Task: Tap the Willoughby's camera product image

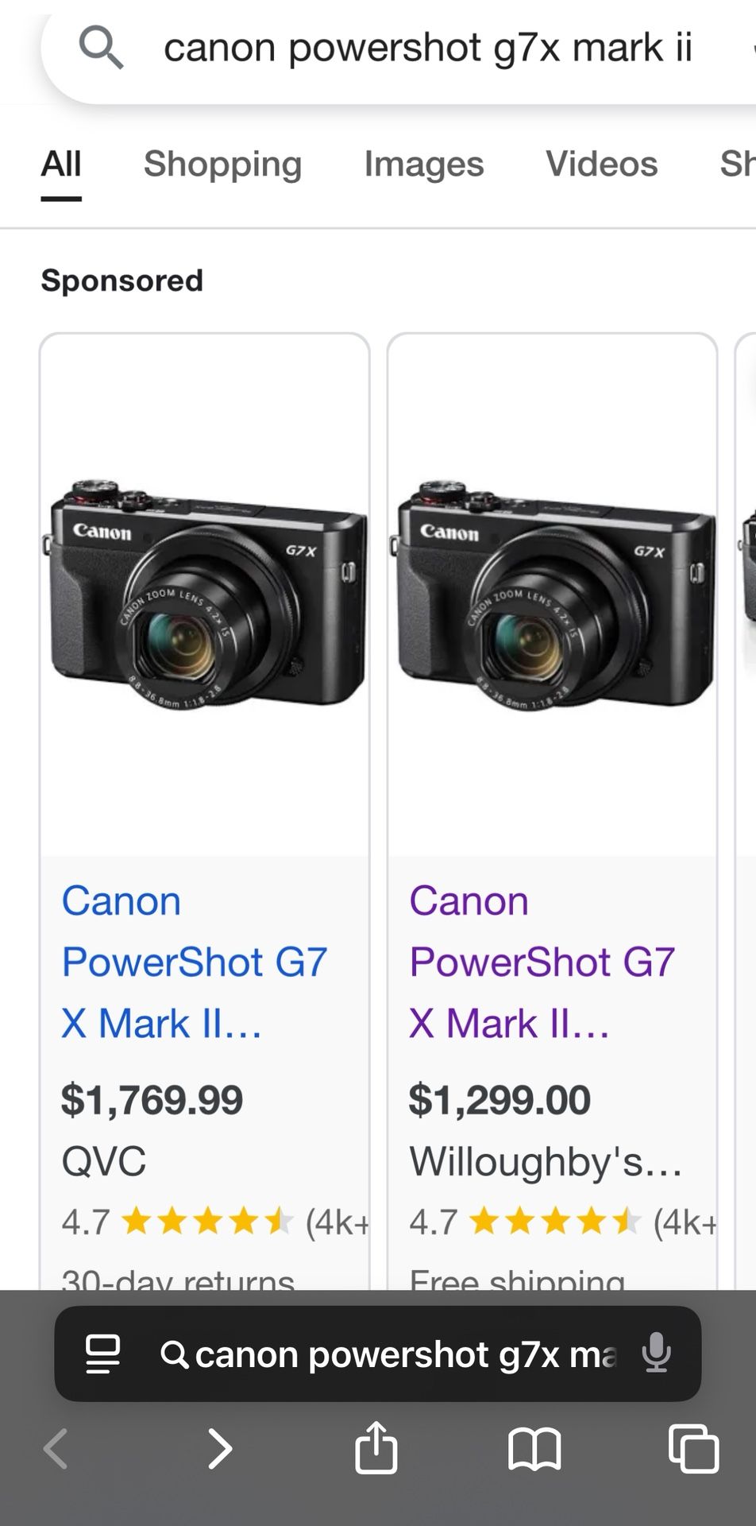Action: tap(552, 595)
